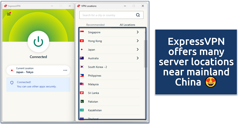Expand the Japan locations chevron
Image resolution: width=238 pixels, height=124 pixels.
pyautogui.click(x=138, y=49)
